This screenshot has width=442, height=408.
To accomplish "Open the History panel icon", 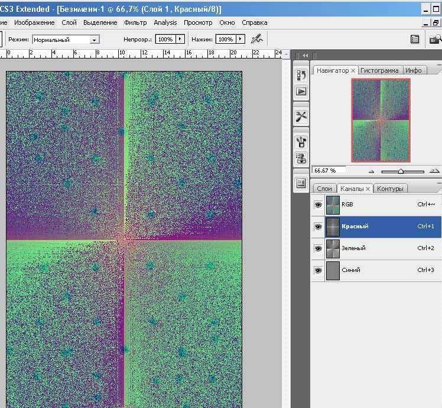I will click(301, 75).
